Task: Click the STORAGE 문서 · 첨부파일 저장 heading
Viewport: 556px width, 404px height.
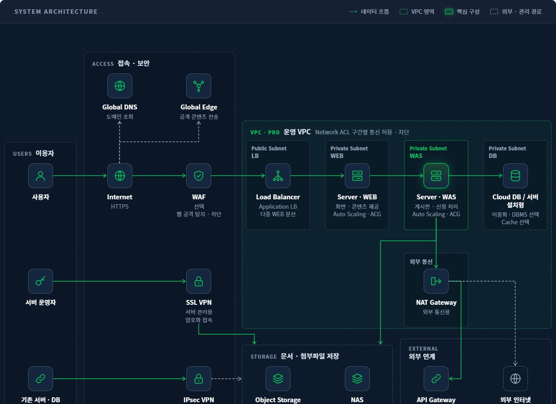Action: (294, 356)
